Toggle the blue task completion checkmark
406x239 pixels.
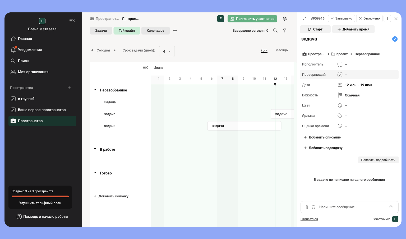[395, 39]
